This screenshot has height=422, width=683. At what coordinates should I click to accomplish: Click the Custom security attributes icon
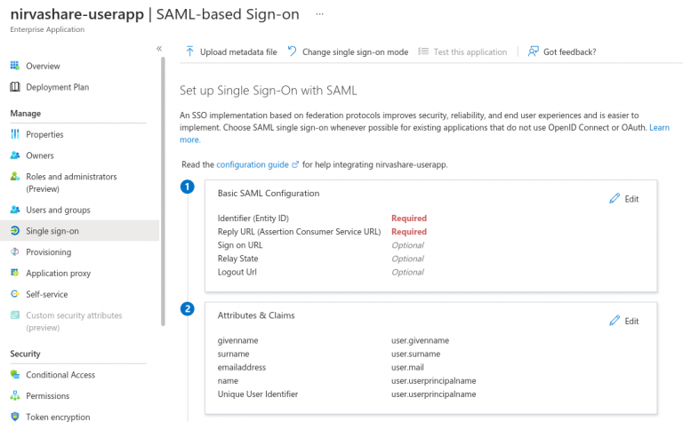click(x=15, y=315)
